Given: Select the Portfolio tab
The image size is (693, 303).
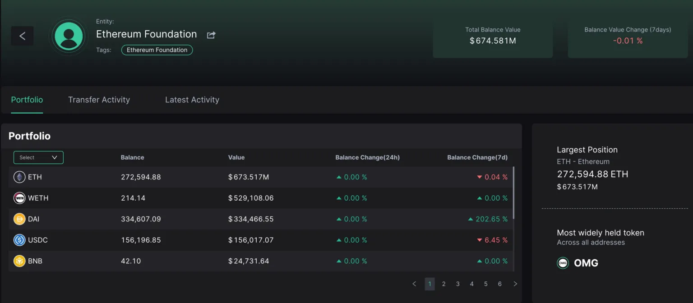Looking at the screenshot, I should [27, 100].
